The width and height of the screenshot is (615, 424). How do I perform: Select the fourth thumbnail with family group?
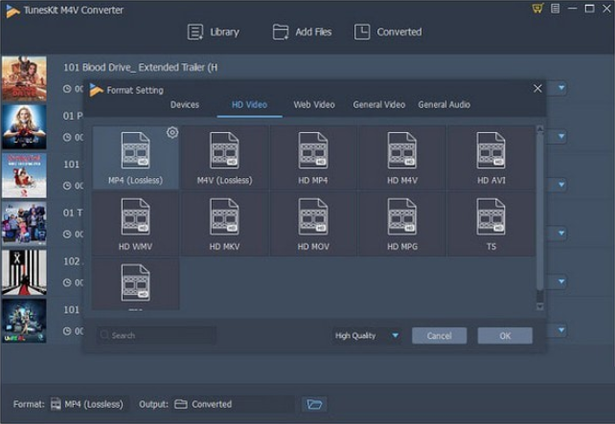click(x=24, y=224)
